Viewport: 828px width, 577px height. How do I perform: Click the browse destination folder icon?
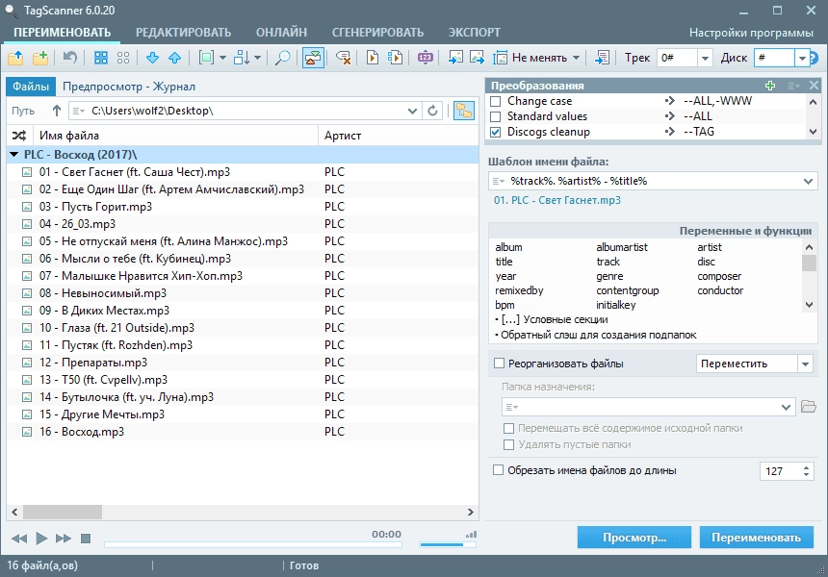tap(809, 407)
